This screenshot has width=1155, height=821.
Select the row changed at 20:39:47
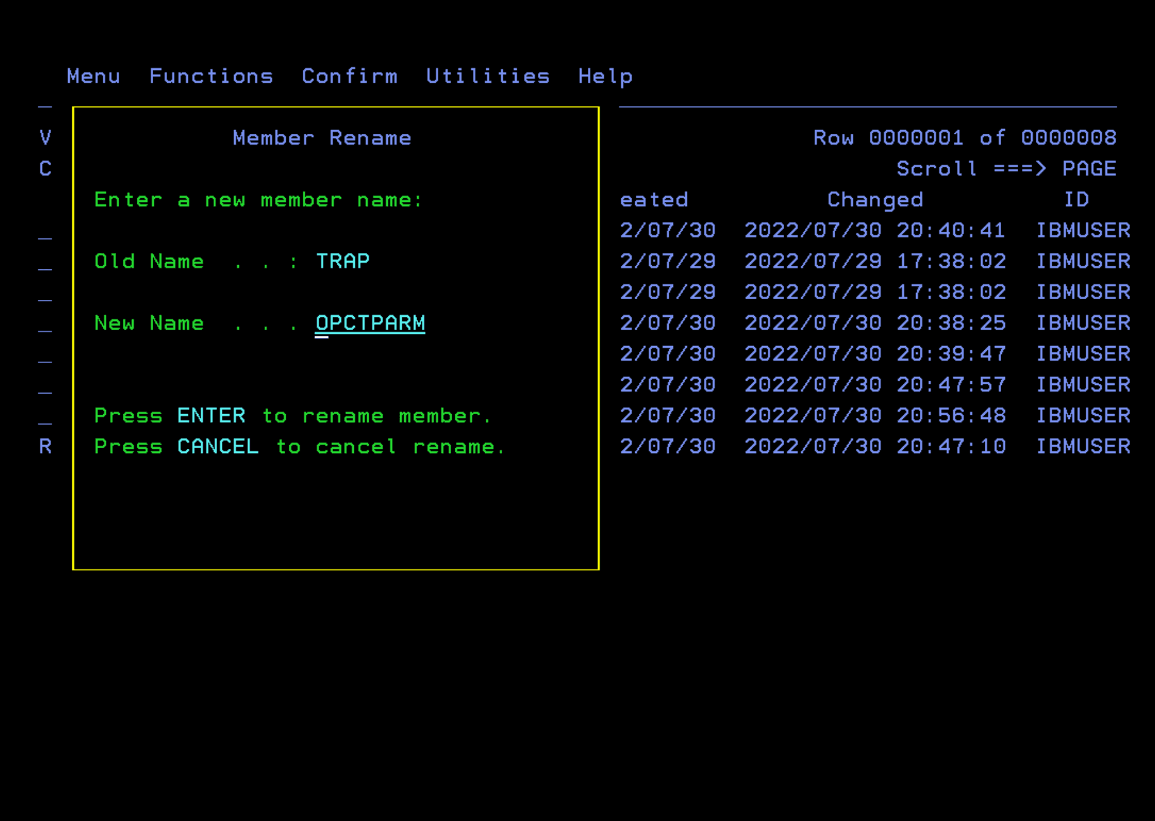coord(875,354)
